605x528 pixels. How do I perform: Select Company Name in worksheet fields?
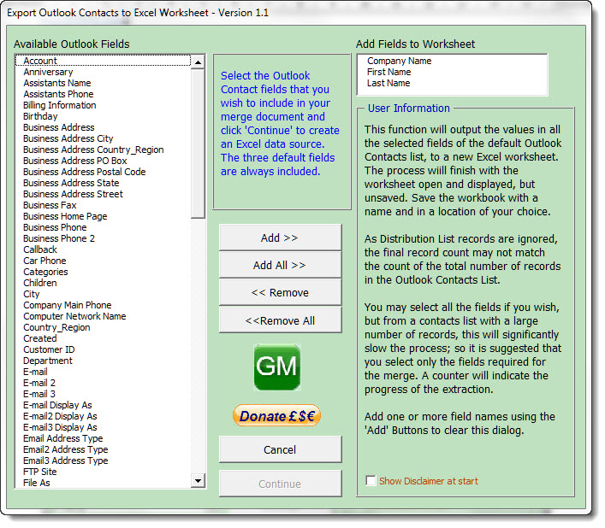coord(452,61)
